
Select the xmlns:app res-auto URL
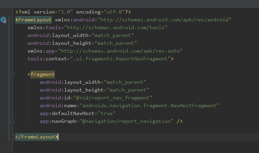(120, 51)
